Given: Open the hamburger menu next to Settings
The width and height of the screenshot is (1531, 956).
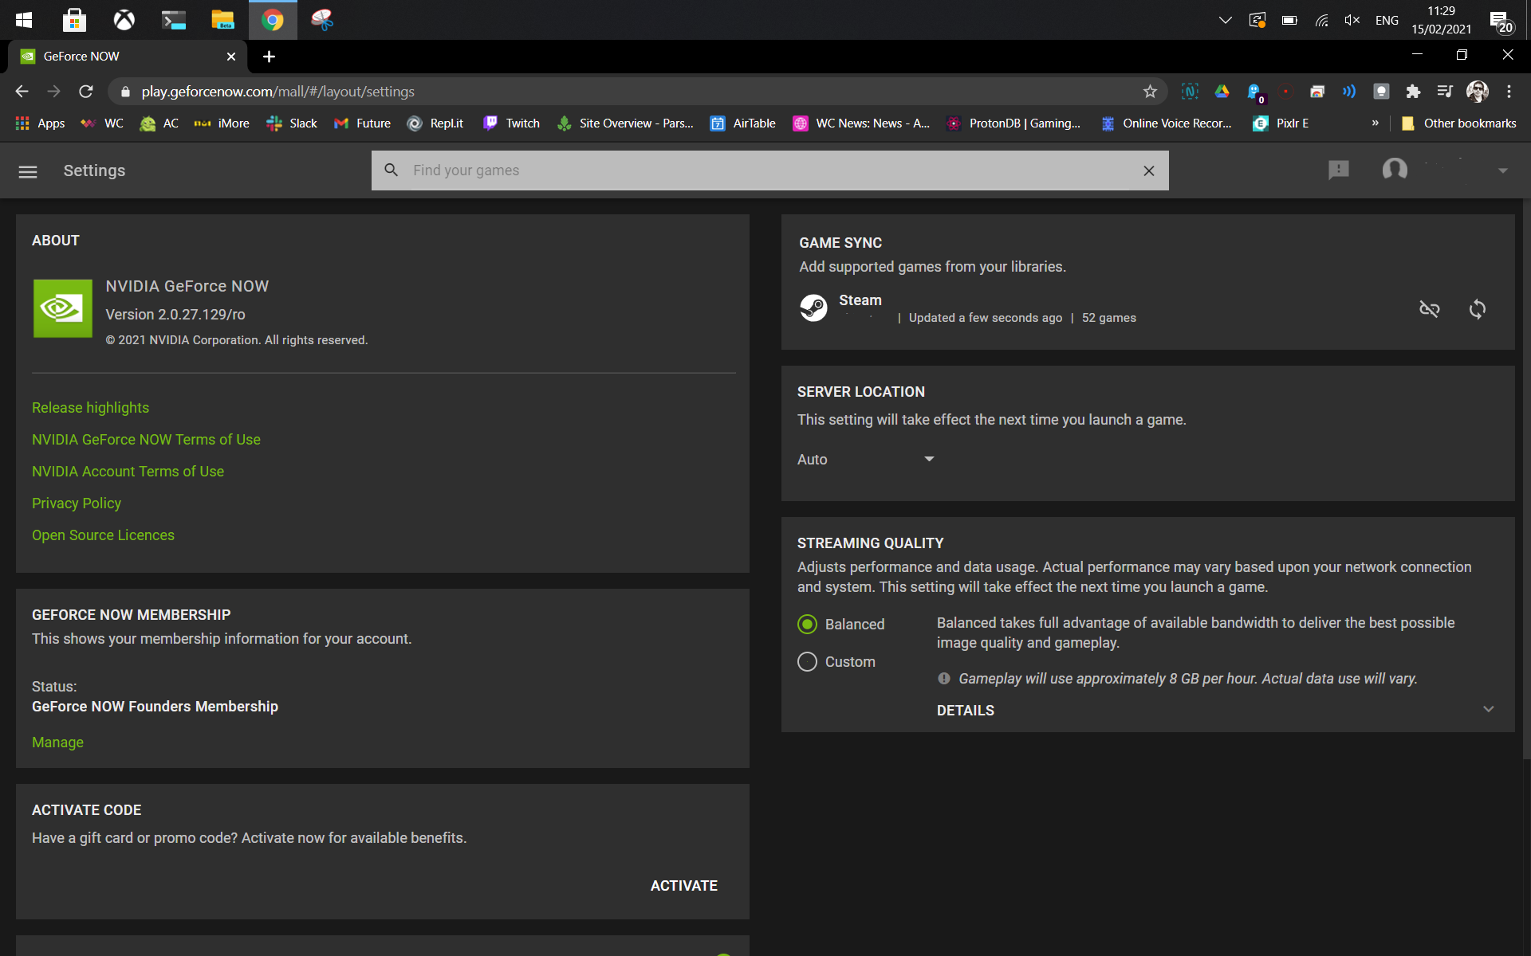Looking at the screenshot, I should point(28,171).
